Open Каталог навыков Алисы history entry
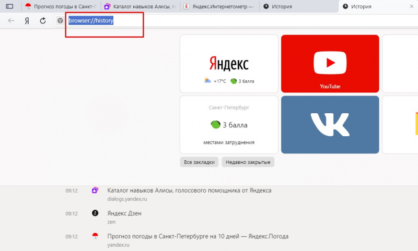Image resolution: width=418 pixels, height=251 pixels. (x=189, y=190)
